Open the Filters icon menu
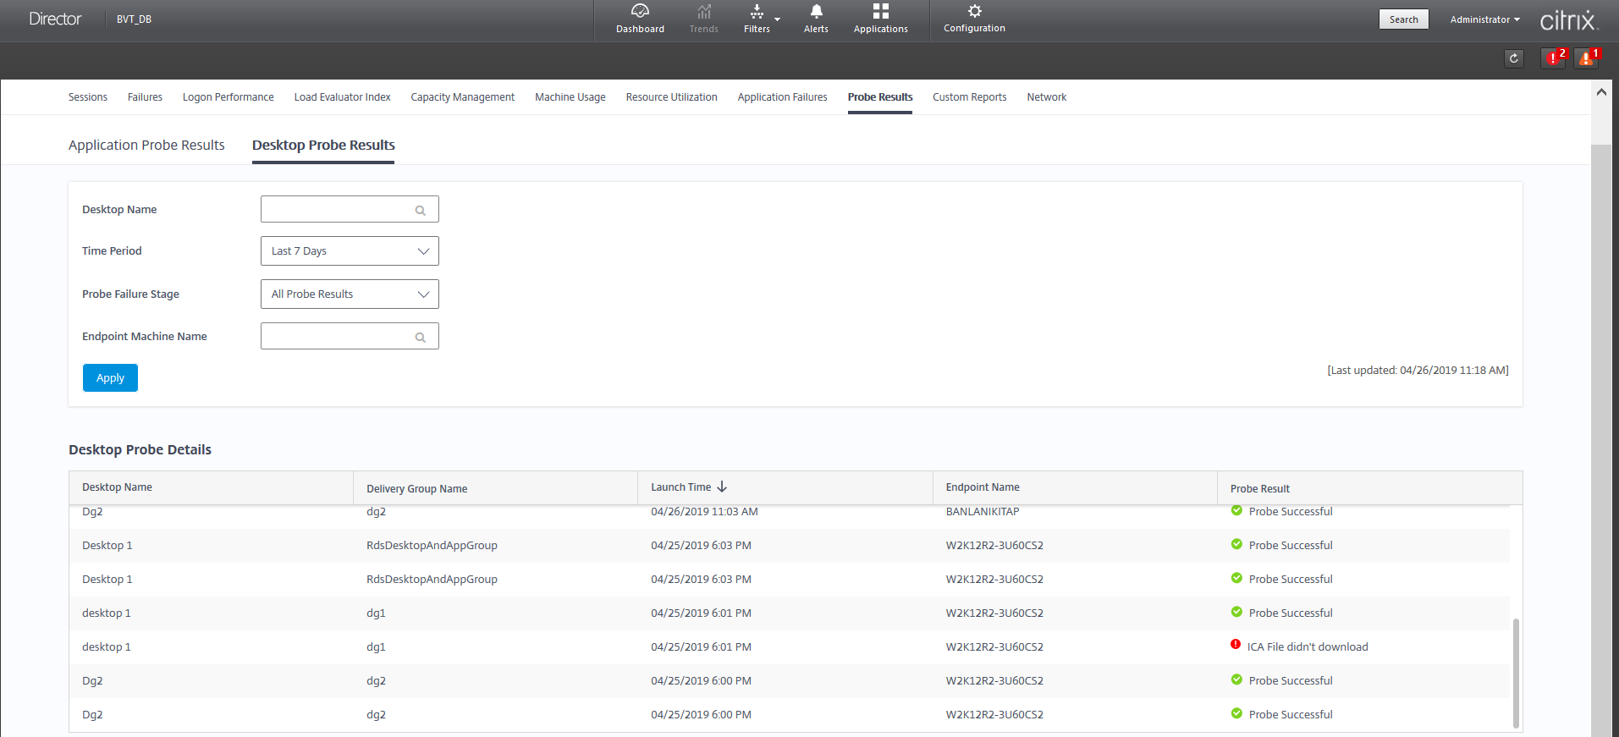 click(757, 12)
